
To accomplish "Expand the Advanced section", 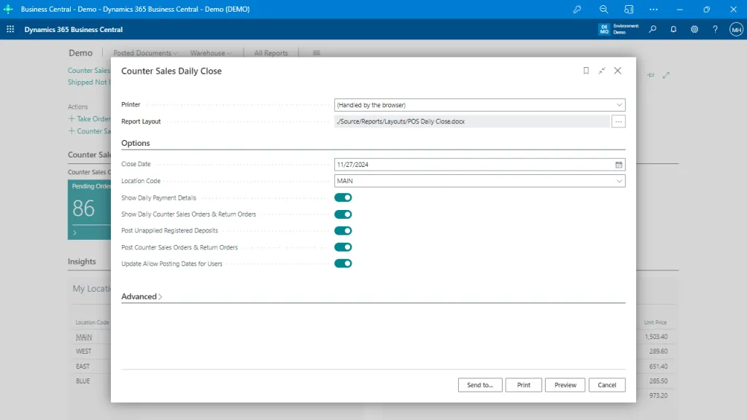I will pyautogui.click(x=142, y=296).
